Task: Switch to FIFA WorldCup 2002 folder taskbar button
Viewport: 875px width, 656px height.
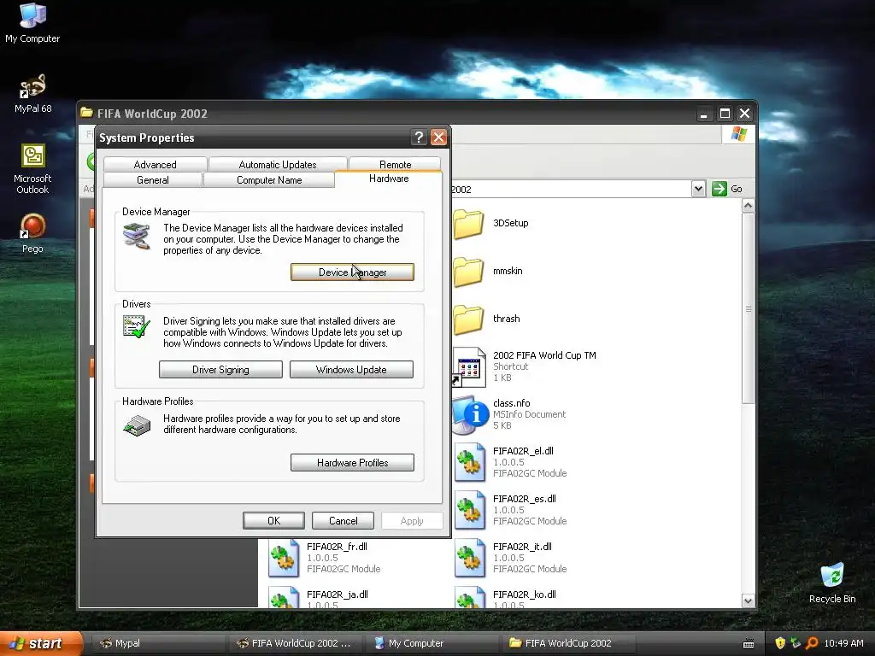Action: tap(568, 643)
